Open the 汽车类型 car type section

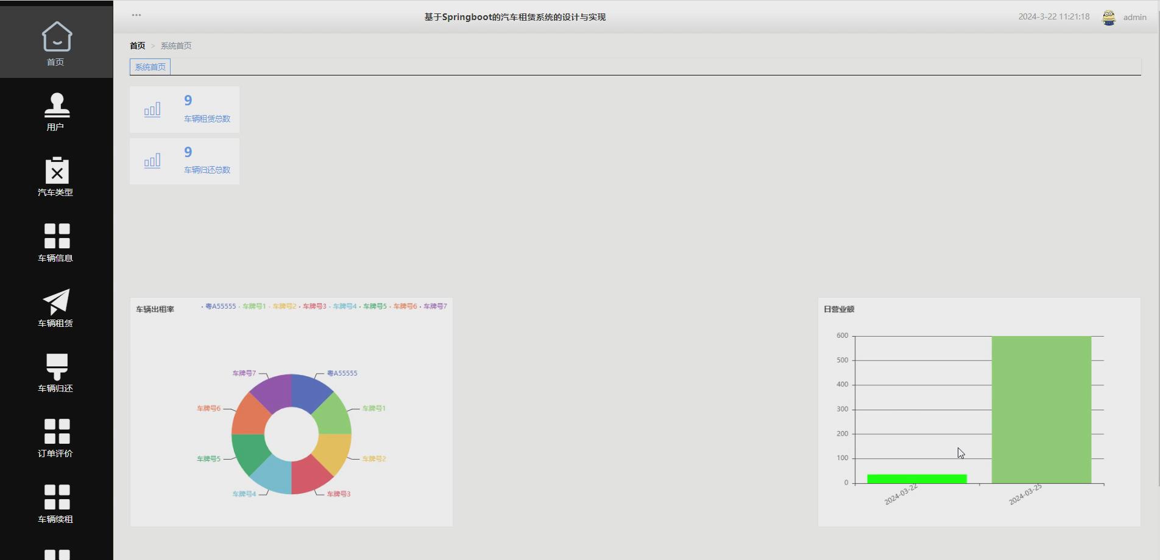(56, 175)
